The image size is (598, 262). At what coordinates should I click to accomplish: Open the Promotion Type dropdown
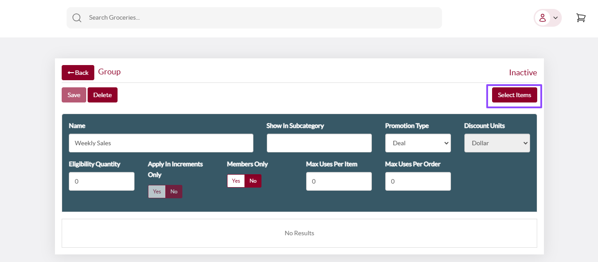pos(418,143)
